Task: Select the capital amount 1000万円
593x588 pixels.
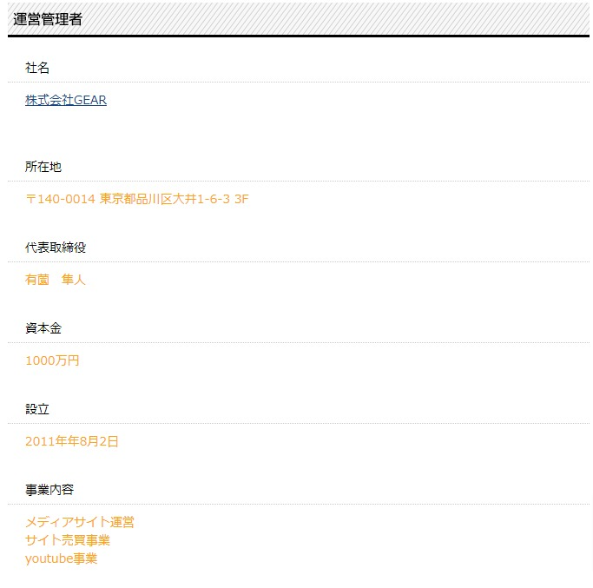Action: tap(52, 360)
